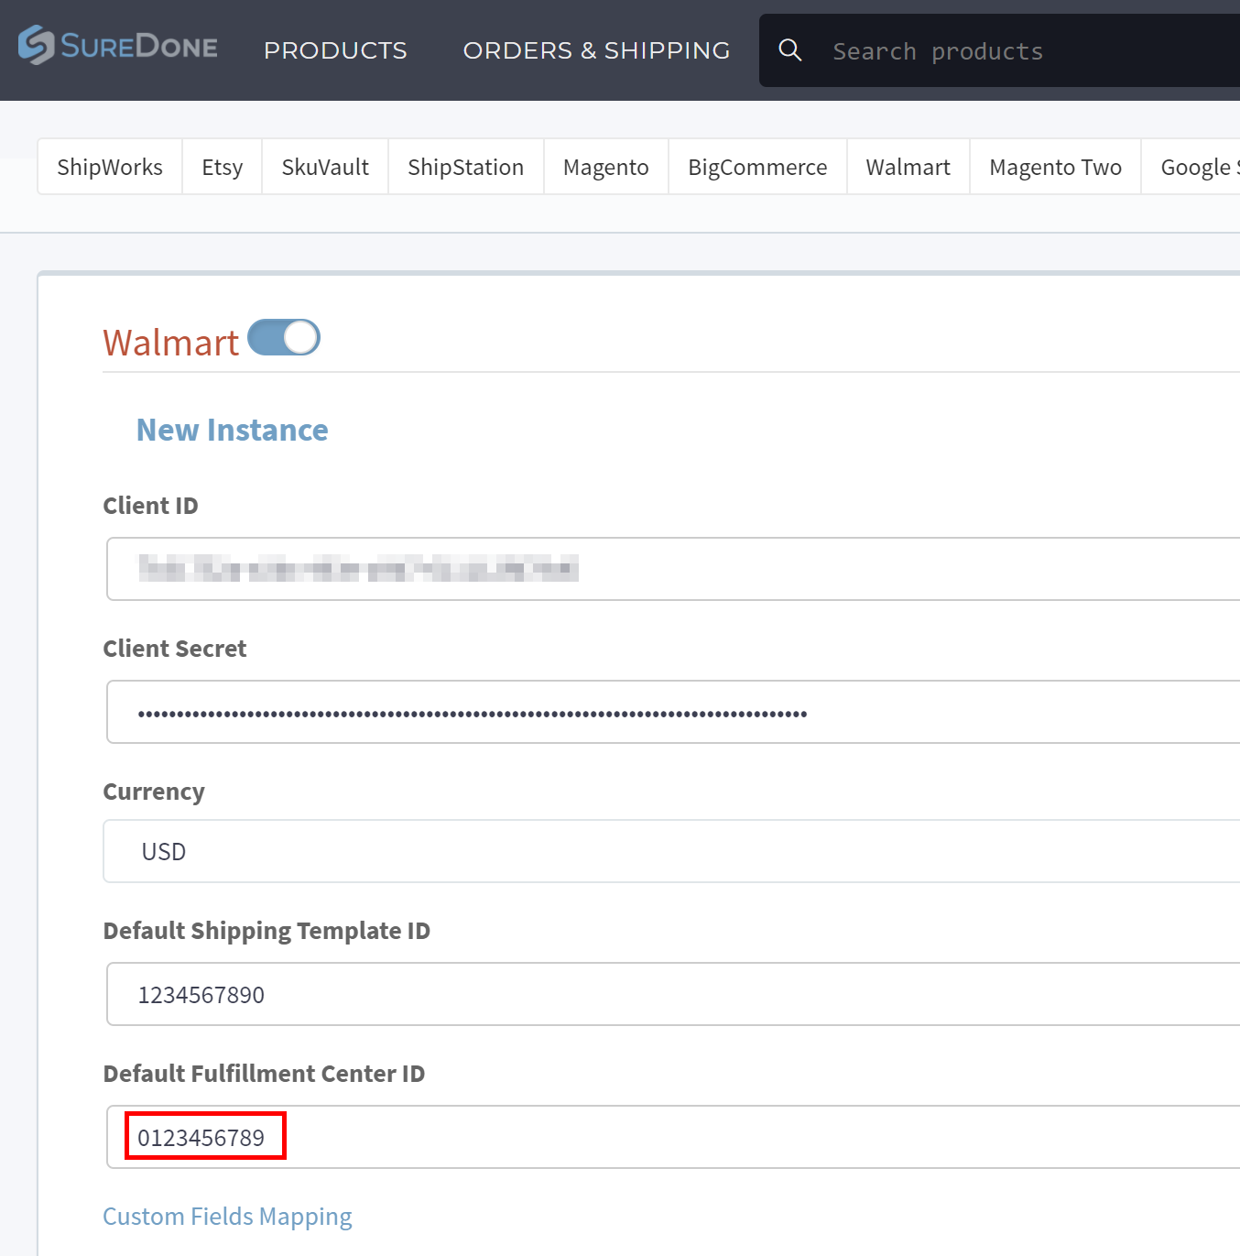Select the Walmart integration tab
This screenshot has width=1240, height=1256.
coord(908,166)
